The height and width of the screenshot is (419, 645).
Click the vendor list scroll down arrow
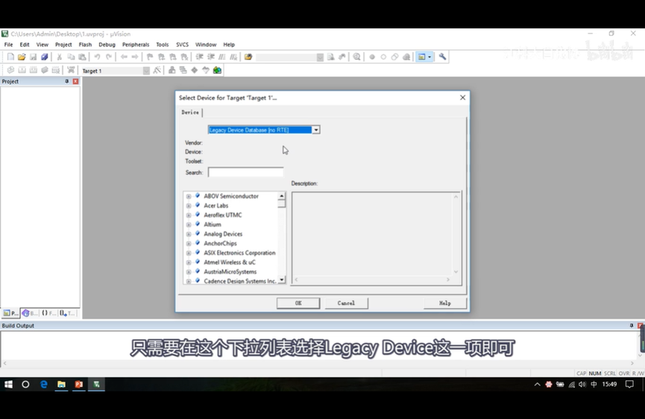[282, 280]
